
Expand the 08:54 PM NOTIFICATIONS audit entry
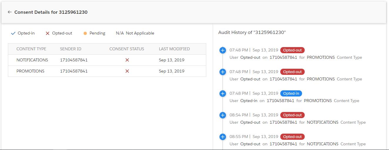tap(223, 115)
